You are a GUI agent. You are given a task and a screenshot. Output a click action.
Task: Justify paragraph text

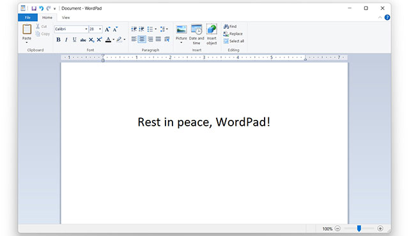pos(158,40)
